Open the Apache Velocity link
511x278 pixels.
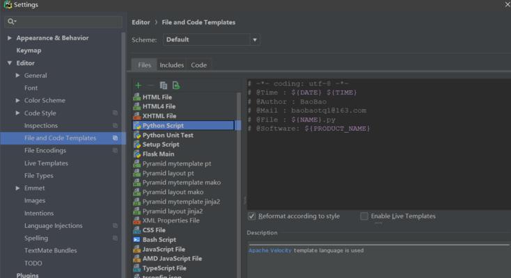tap(270, 250)
